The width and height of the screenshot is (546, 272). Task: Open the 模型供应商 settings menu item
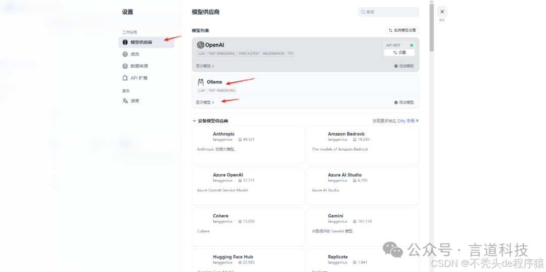click(146, 42)
